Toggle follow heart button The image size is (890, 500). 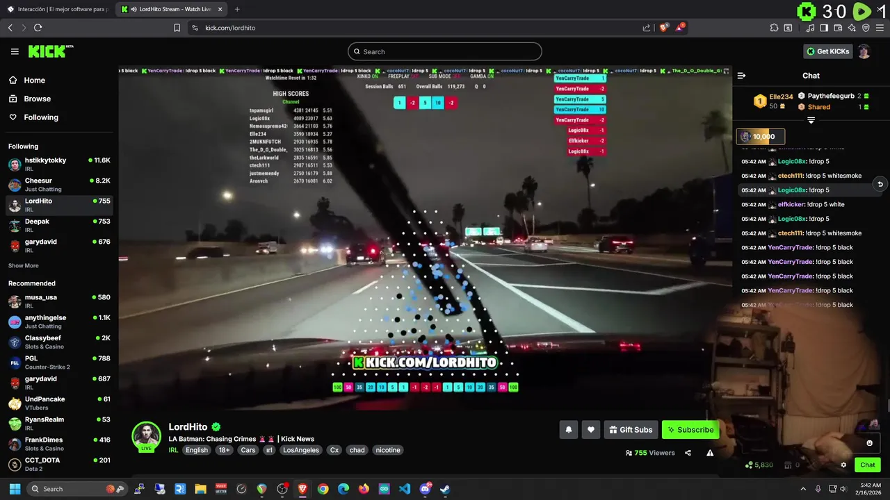coord(590,430)
